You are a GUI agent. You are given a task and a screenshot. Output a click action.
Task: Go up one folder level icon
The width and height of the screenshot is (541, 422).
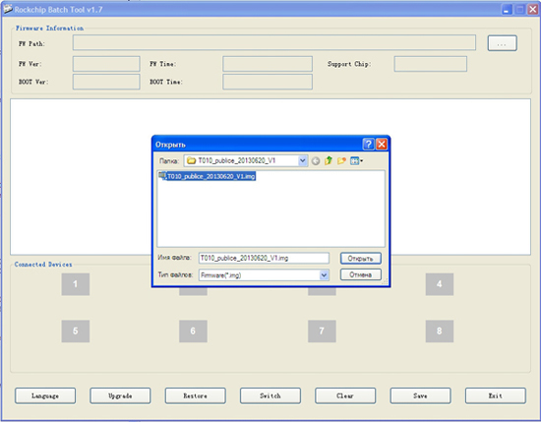329,160
